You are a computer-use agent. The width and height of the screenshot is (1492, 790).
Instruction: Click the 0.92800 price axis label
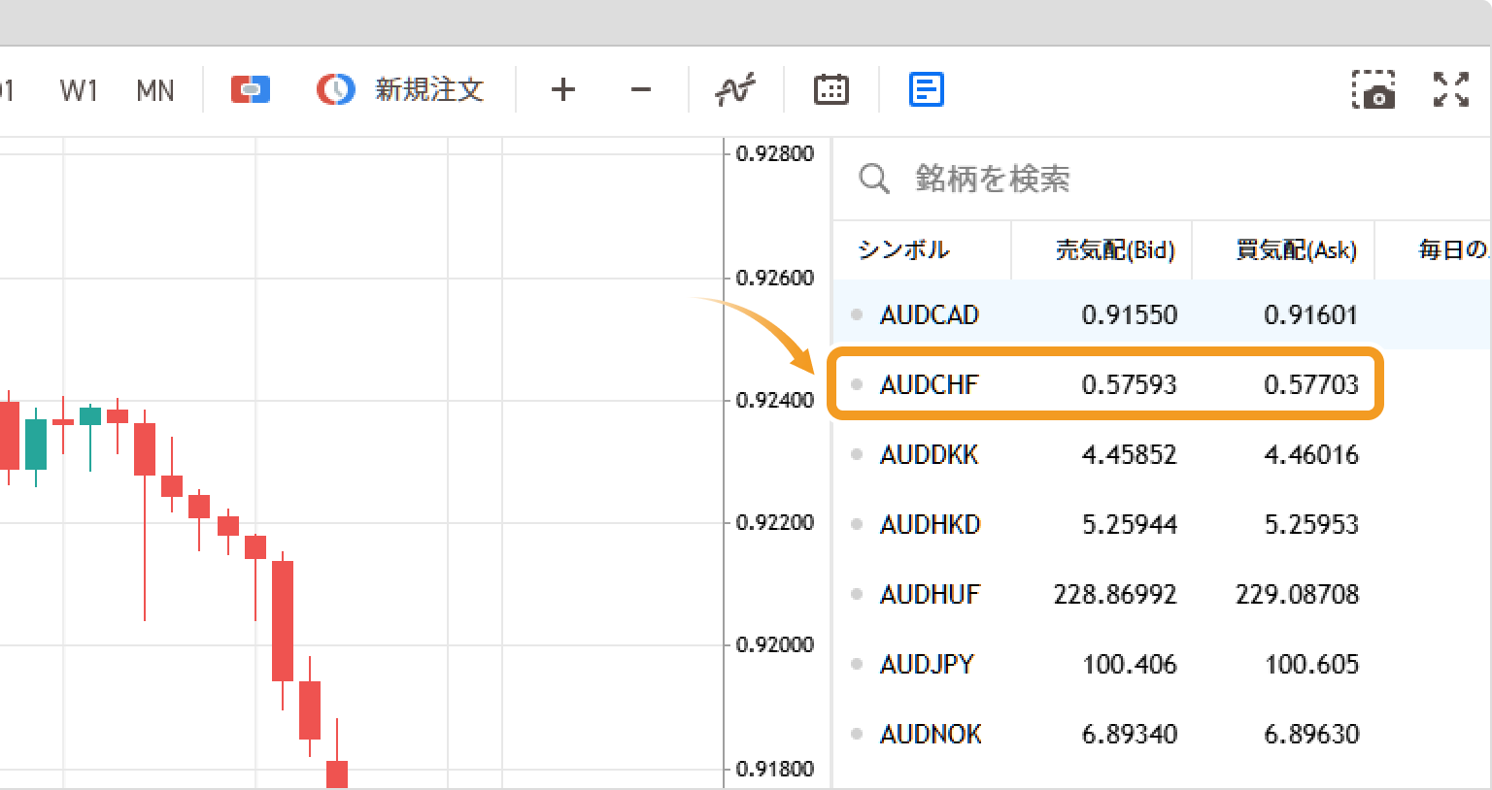pos(775,153)
